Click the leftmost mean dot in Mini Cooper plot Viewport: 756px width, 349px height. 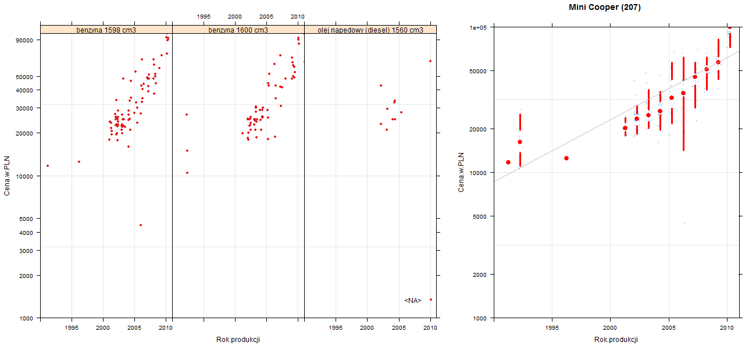click(x=508, y=162)
